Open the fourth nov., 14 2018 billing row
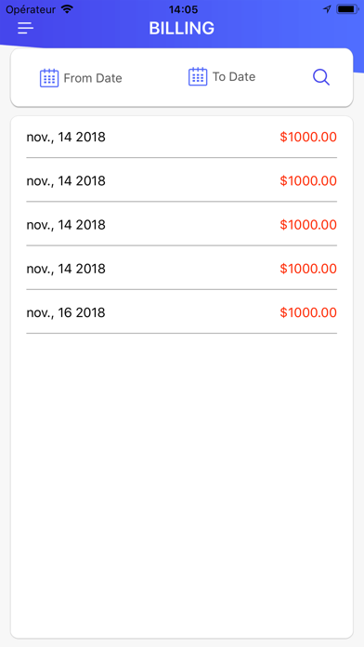 (x=181, y=269)
